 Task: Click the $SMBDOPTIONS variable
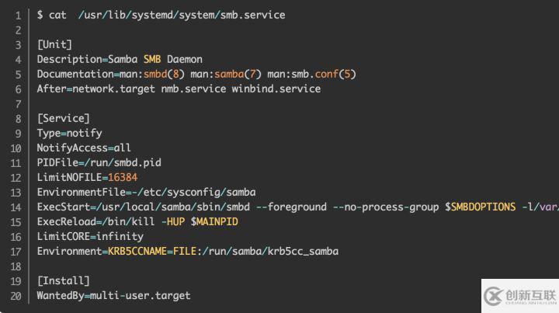[481, 207]
